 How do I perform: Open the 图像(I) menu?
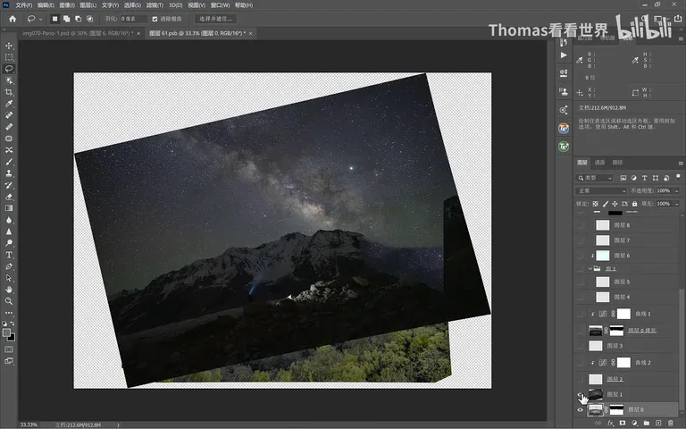(x=67, y=5)
